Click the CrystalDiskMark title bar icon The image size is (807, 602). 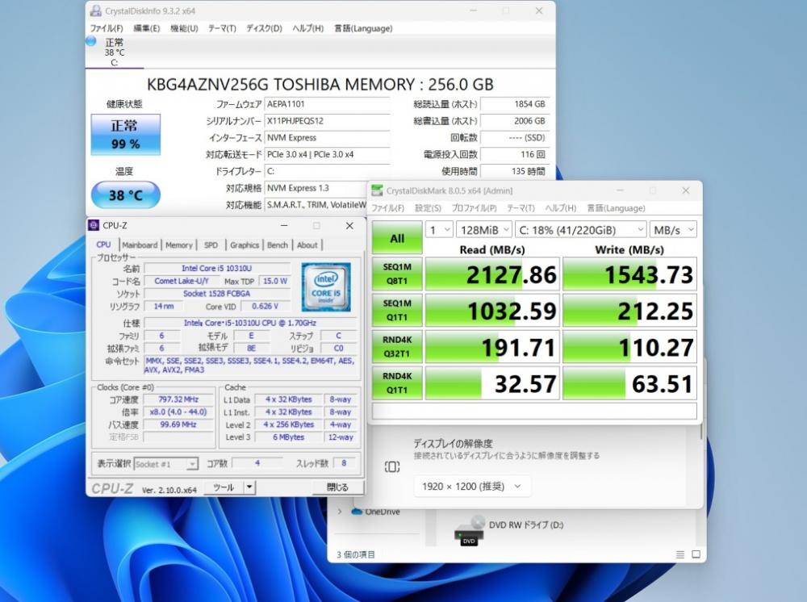pyautogui.click(x=377, y=190)
